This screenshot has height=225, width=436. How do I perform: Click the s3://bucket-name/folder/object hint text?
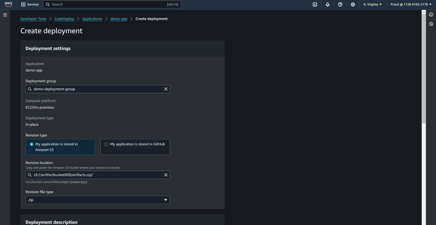point(57,182)
